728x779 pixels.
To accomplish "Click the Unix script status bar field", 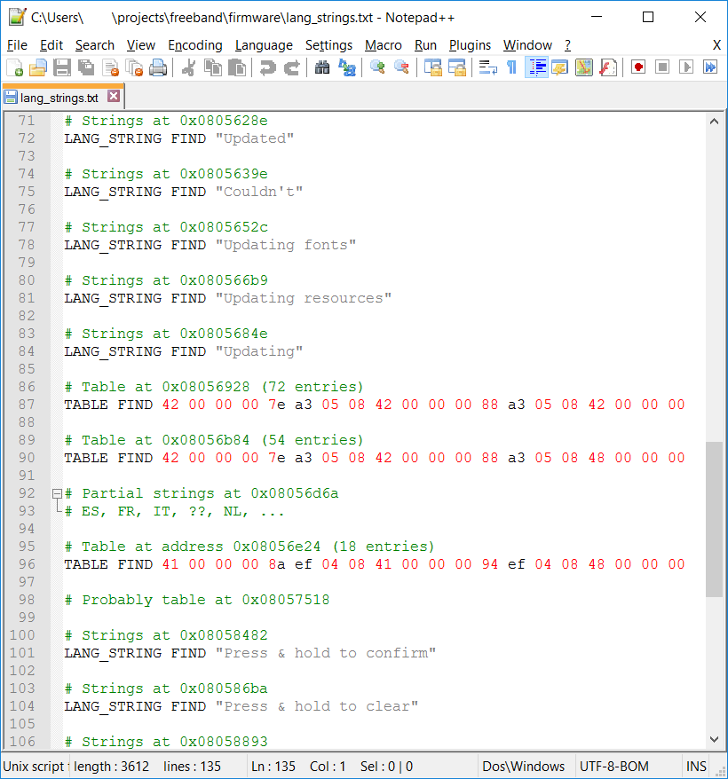I will [34, 767].
